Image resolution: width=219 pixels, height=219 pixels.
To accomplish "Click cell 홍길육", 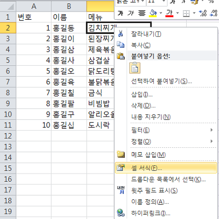I will tap(69, 82).
